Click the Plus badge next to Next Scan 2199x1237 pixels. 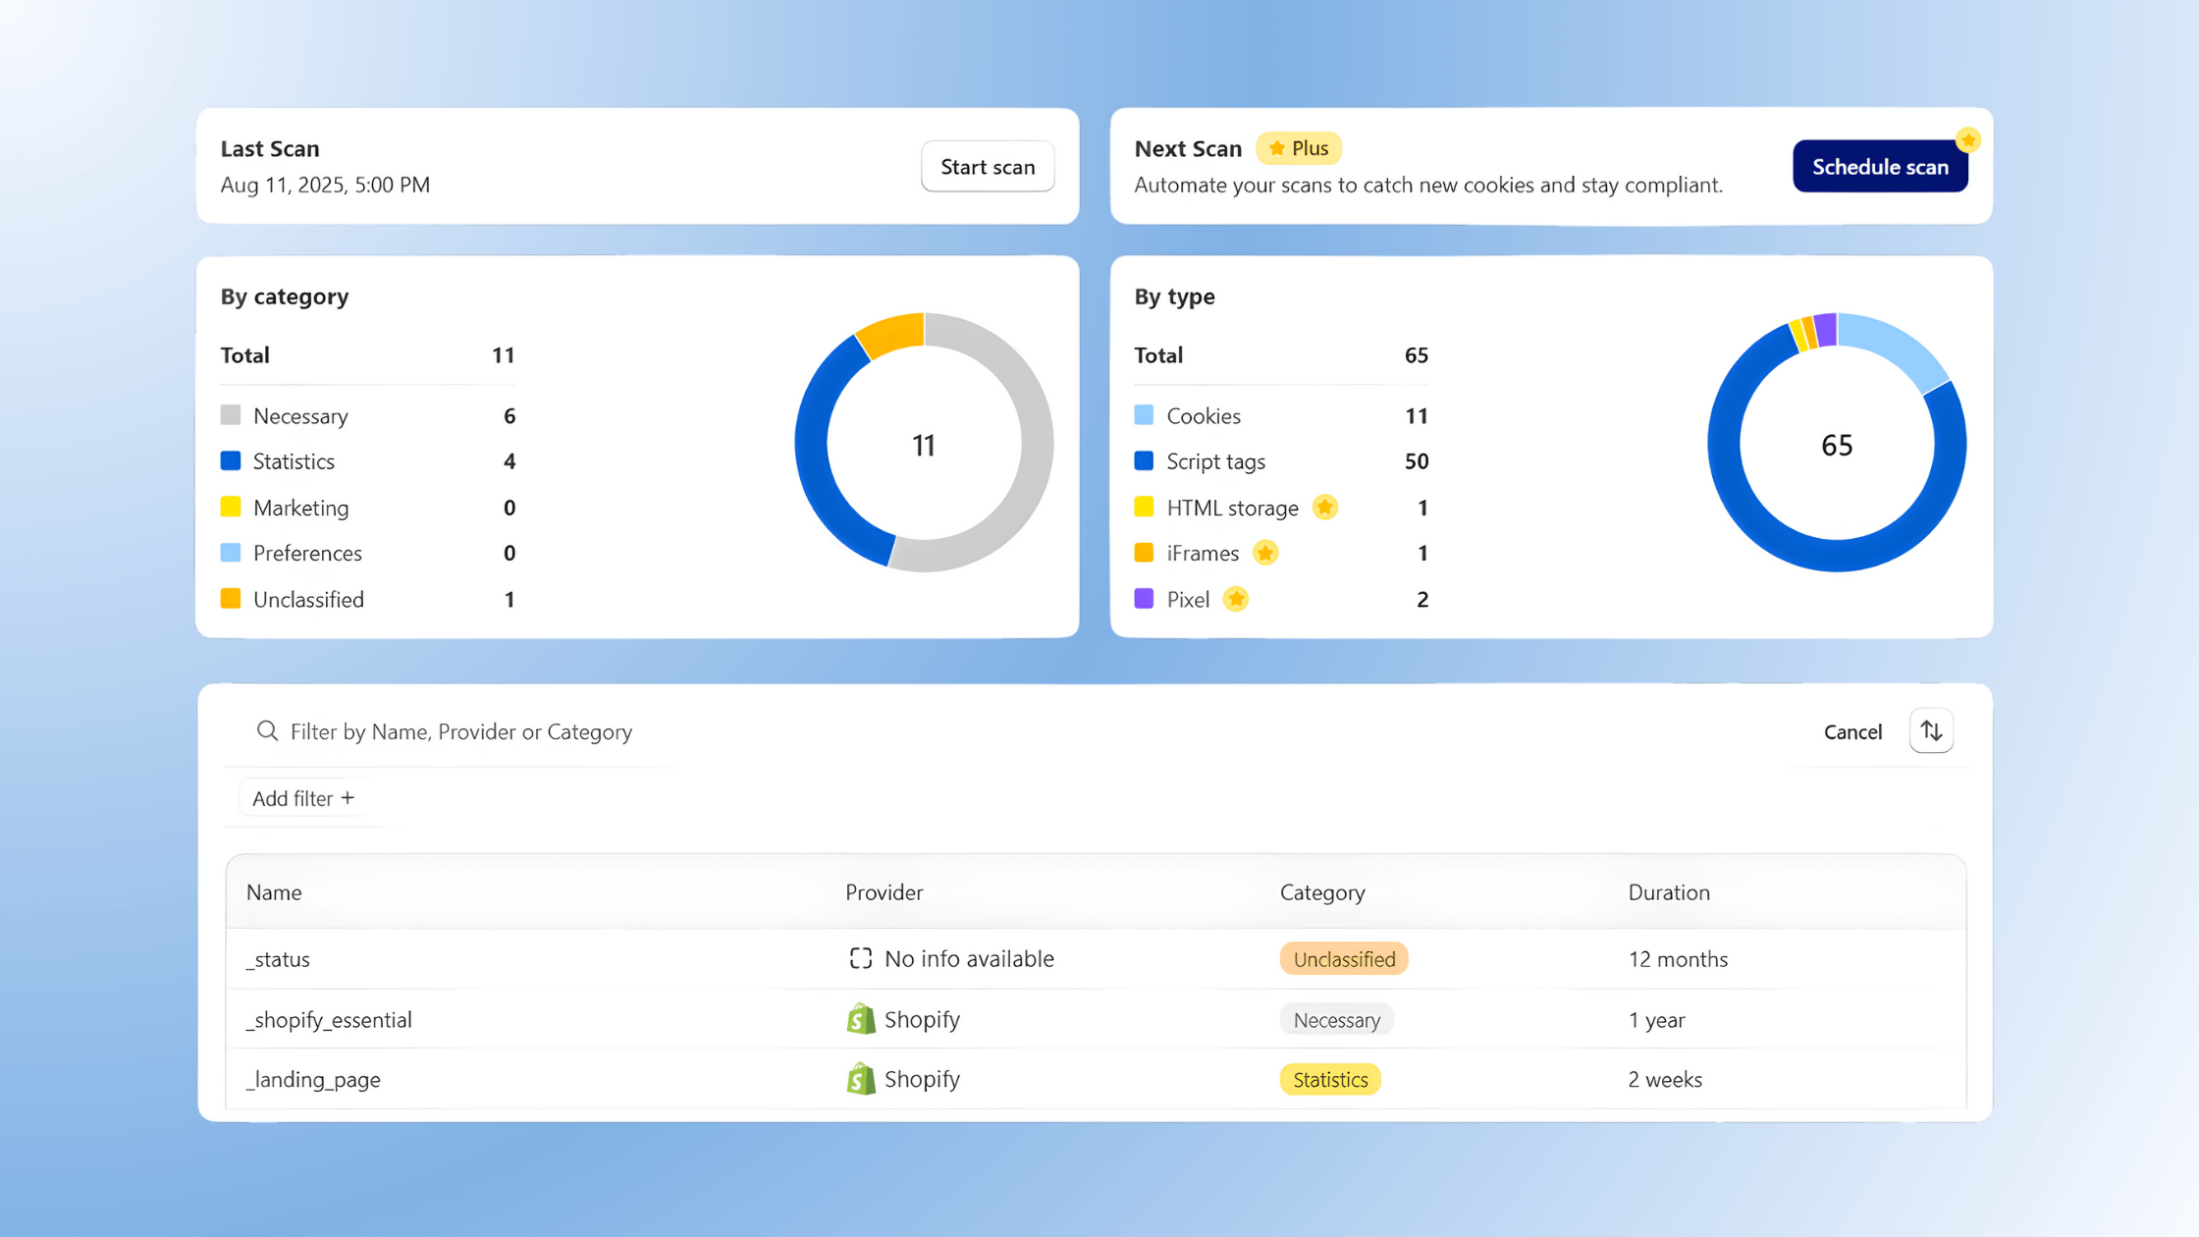(x=1298, y=148)
